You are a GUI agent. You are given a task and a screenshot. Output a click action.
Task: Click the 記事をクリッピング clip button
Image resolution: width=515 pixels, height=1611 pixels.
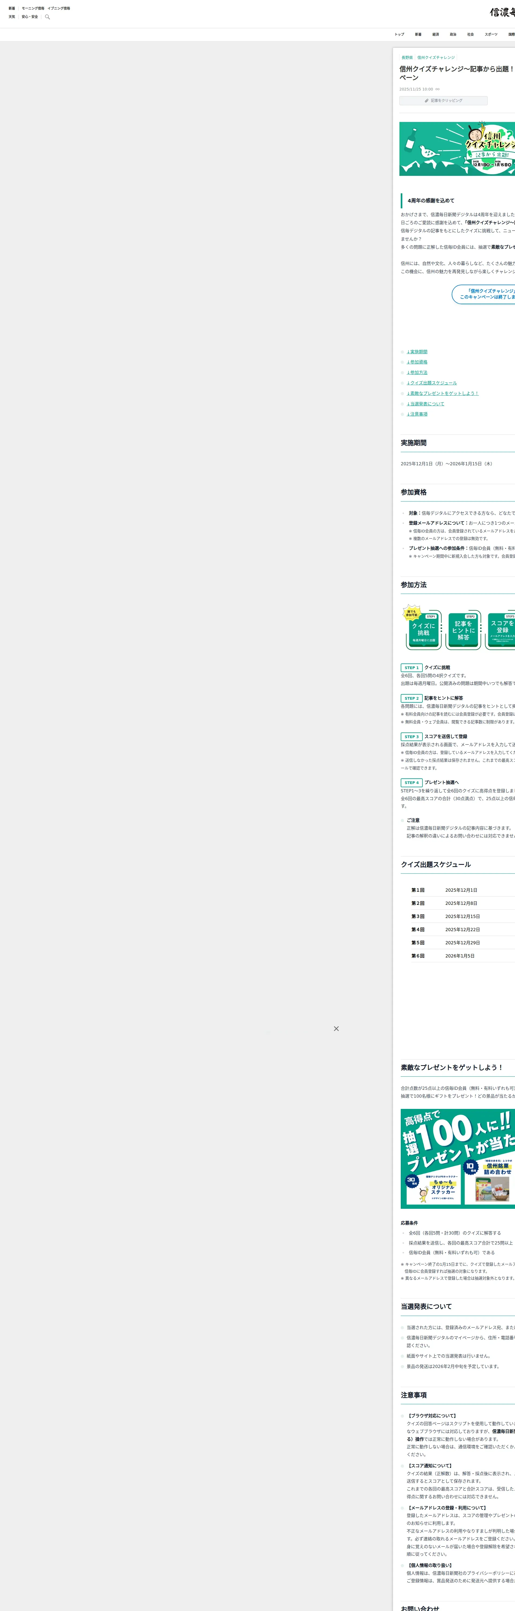coord(443,101)
